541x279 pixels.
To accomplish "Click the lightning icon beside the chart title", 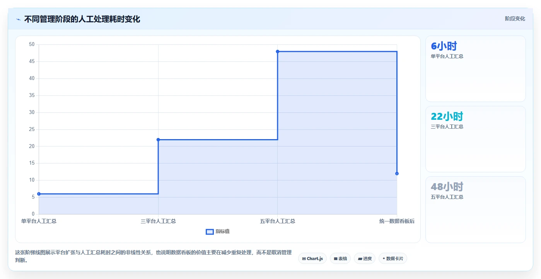I will [18, 19].
